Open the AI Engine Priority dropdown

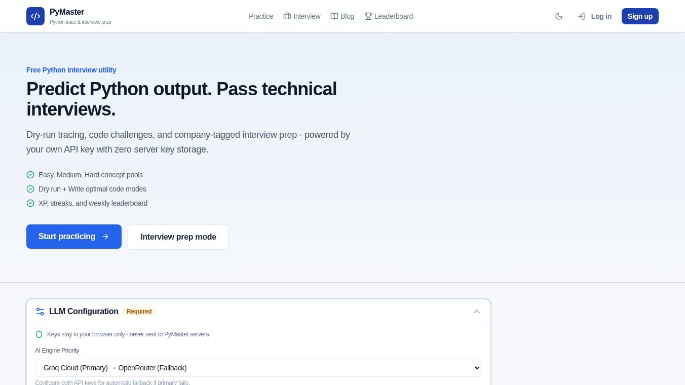tap(258, 368)
